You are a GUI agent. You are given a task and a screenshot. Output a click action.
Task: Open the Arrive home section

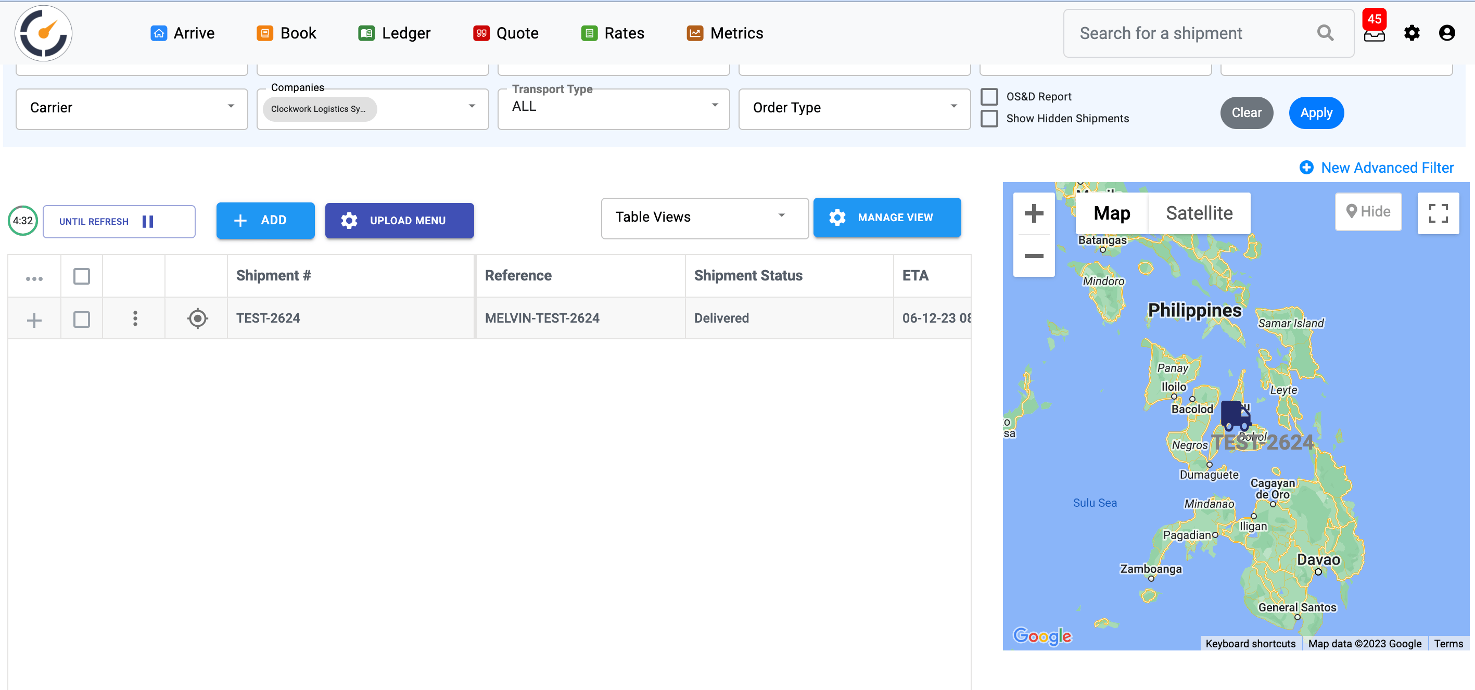(182, 33)
